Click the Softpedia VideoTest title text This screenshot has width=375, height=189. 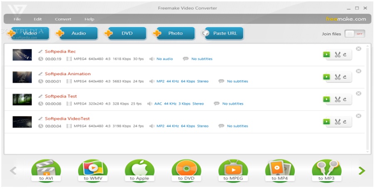67,118
